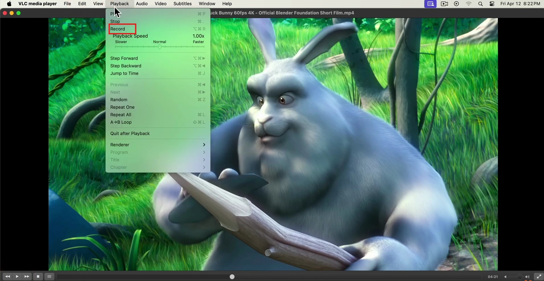Click the Next menu item
Screen dimensions: 544x281
pos(158,92)
